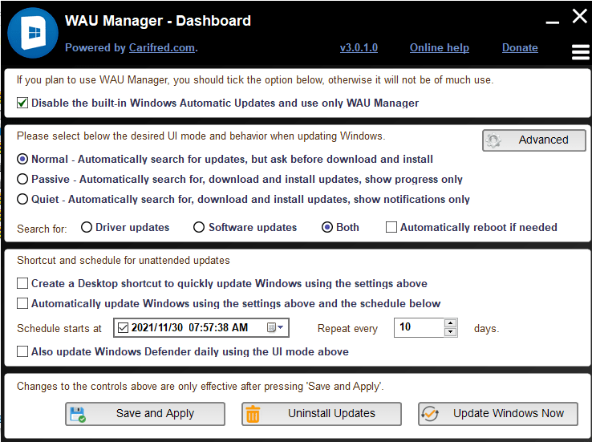592x442 pixels.
Task: Select the Normal UI mode
Action: click(22, 159)
